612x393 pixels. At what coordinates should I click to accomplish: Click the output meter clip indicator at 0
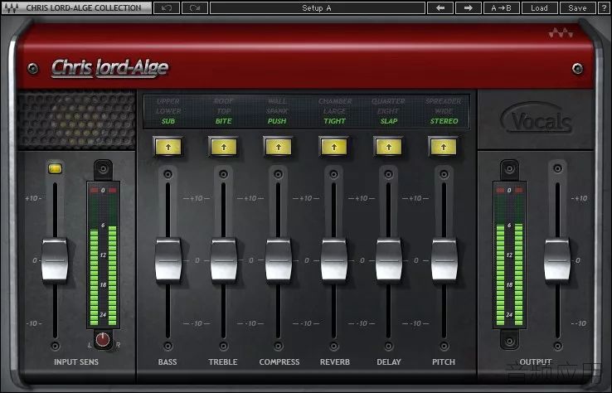pos(509,191)
